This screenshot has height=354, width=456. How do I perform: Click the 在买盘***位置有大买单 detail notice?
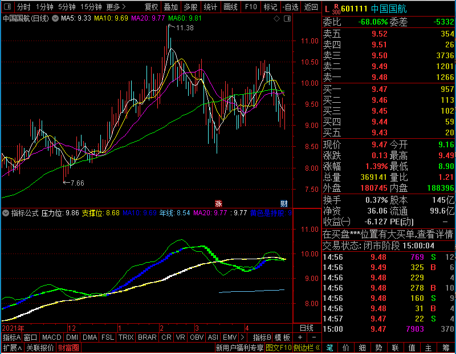coord(388,234)
